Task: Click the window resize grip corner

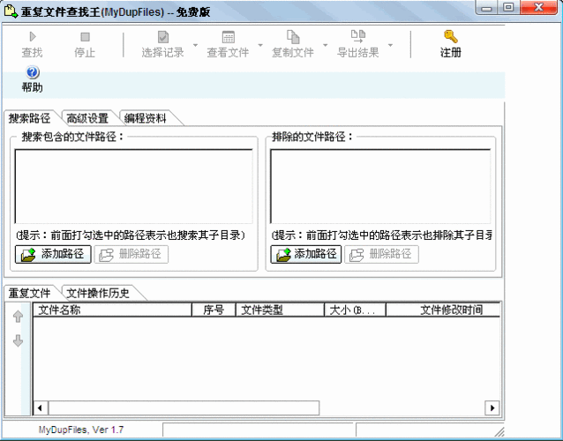Action: click(x=499, y=431)
